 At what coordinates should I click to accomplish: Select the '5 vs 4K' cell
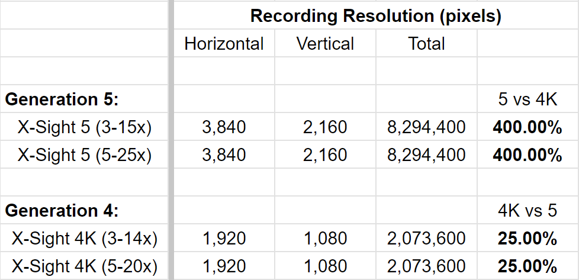tap(527, 99)
